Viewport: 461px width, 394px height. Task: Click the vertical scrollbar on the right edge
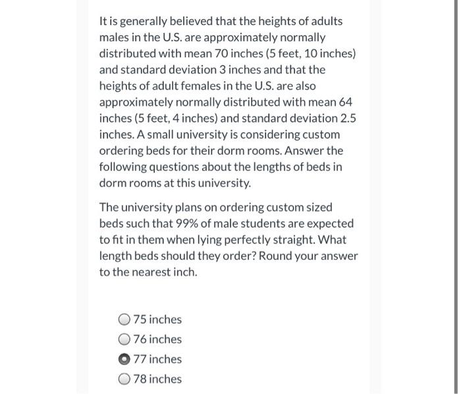[x=456, y=197]
